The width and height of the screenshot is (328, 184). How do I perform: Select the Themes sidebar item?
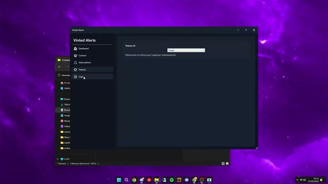(x=92, y=70)
